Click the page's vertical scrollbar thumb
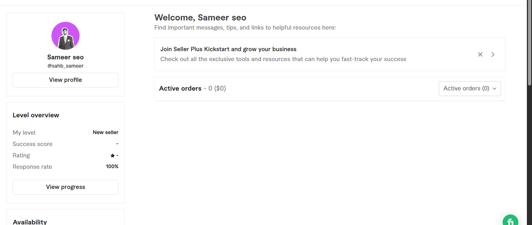The height and width of the screenshot is (225, 532). (529, 43)
